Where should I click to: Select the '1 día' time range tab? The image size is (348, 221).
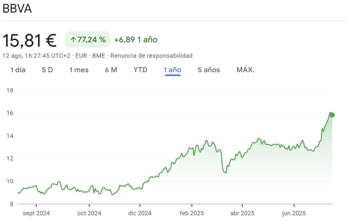coord(18,70)
